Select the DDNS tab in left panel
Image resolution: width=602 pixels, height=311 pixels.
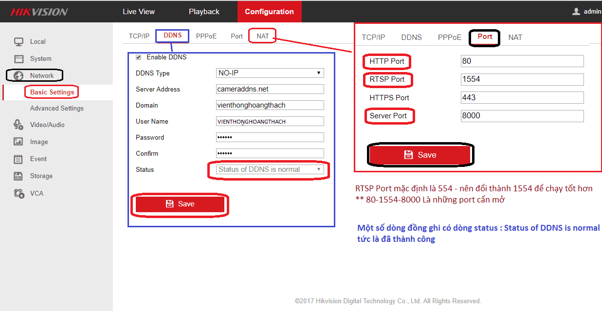(173, 36)
